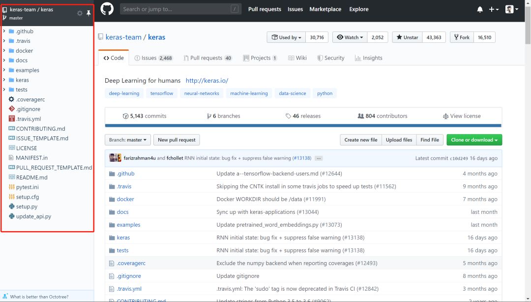This screenshot has height=302, width=531.
Task: Click the .gitignore git icon in sidebar
Action: point(11,109)
